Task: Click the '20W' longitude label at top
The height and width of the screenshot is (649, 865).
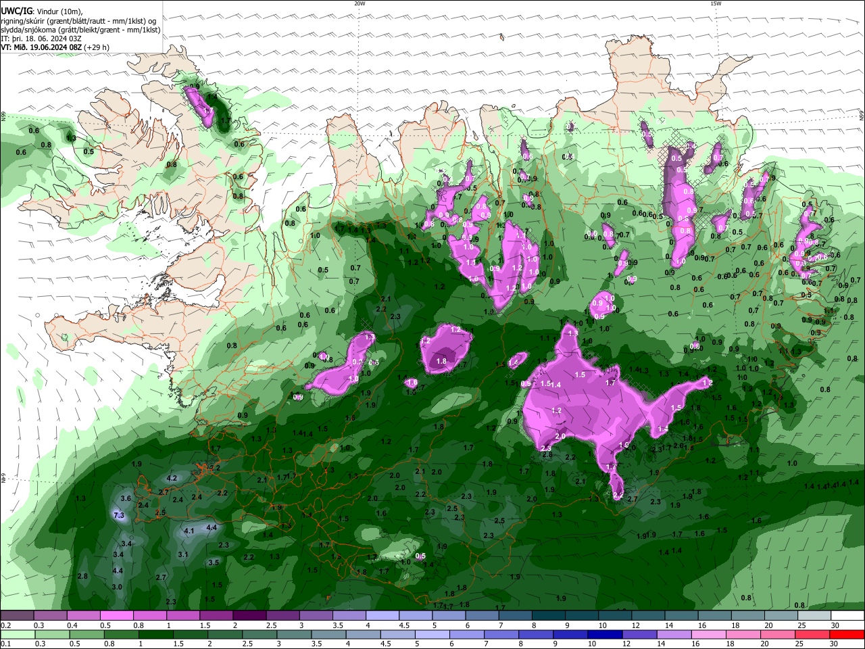Action: coord(360,3)
